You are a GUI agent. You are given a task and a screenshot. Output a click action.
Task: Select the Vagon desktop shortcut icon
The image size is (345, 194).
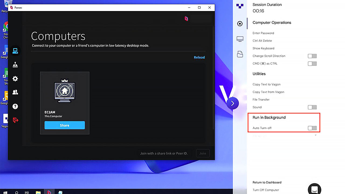(x=5, y=121)
